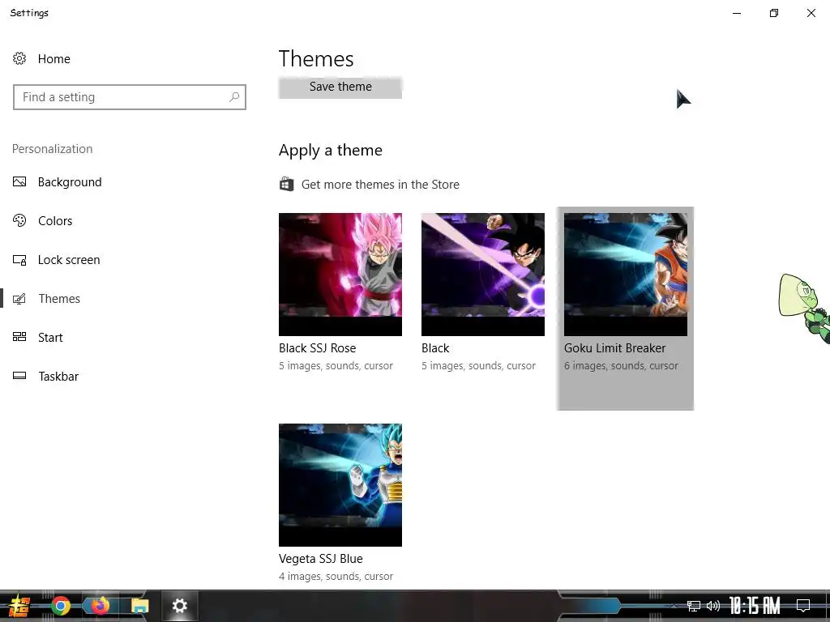Click the Themes brush icon

(x=19, y=299)
